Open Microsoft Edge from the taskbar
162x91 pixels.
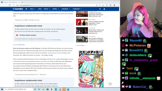[x=68, y=89]
